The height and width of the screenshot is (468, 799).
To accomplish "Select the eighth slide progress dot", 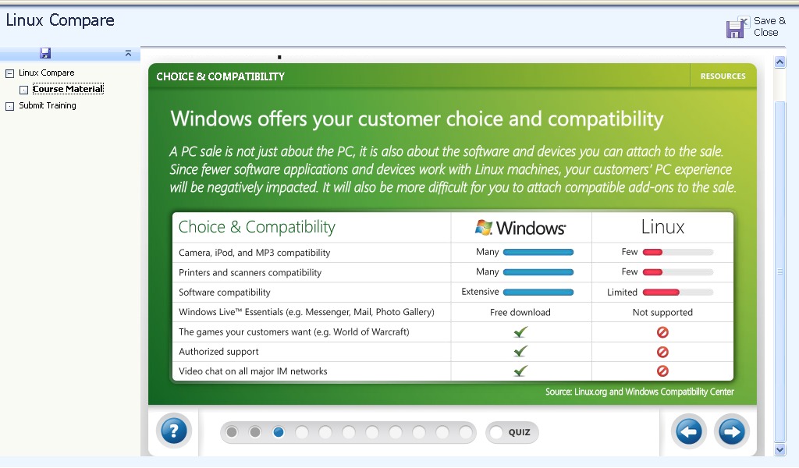I will click(x=396, y=432).
